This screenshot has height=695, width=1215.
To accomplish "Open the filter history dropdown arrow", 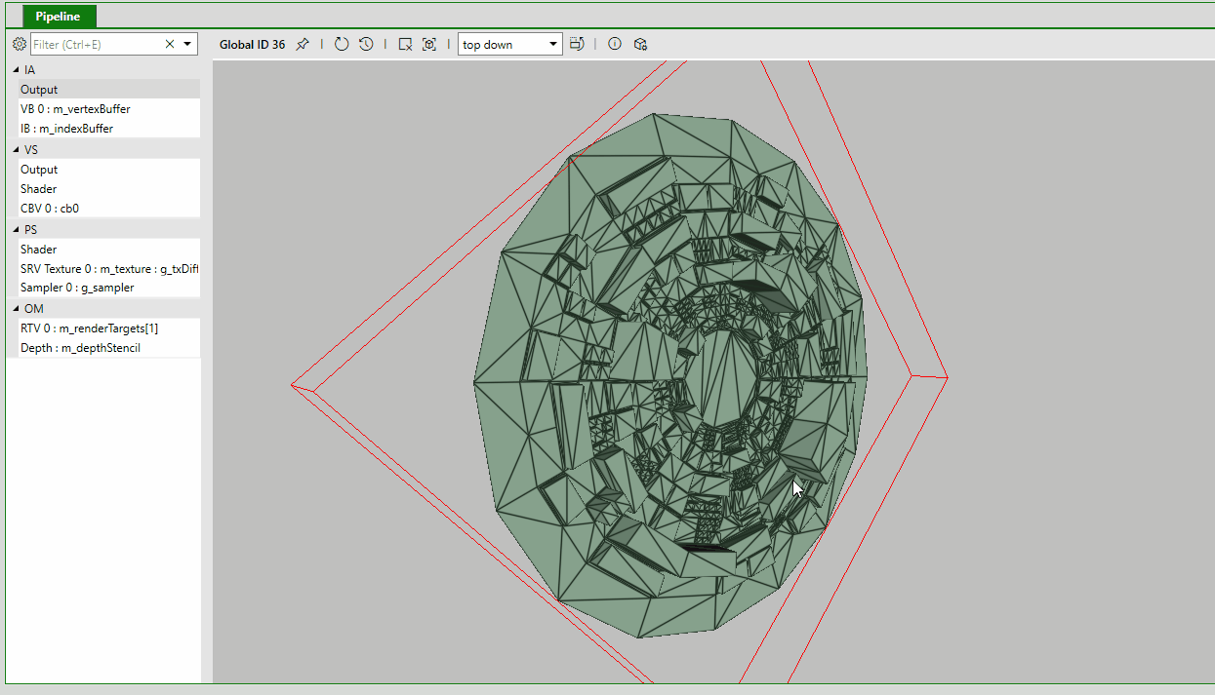I will click(187, 44).
